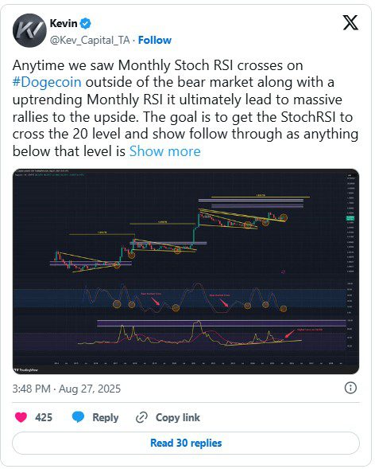Click the Reply text label
The width and height of the screenshot is (375, 469).
click(x=106, y=417)
